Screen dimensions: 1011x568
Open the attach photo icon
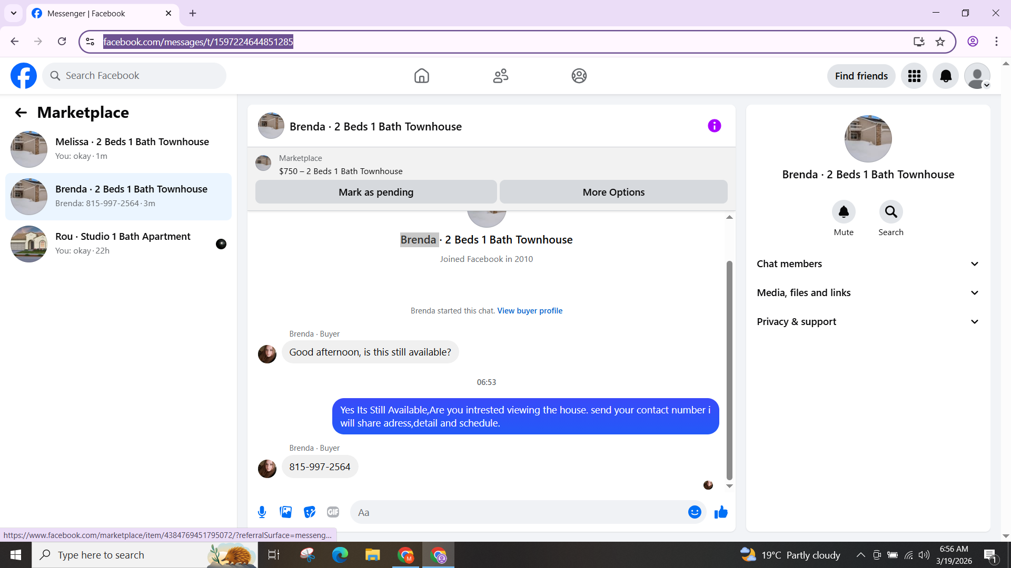pyautogui.click(x=285, y=512)
